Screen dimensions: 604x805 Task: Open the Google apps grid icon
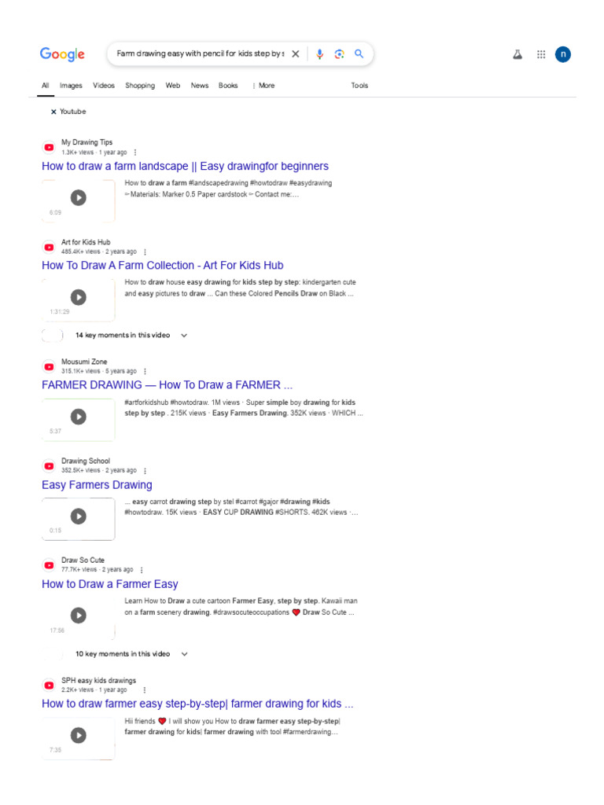(541, 54)
